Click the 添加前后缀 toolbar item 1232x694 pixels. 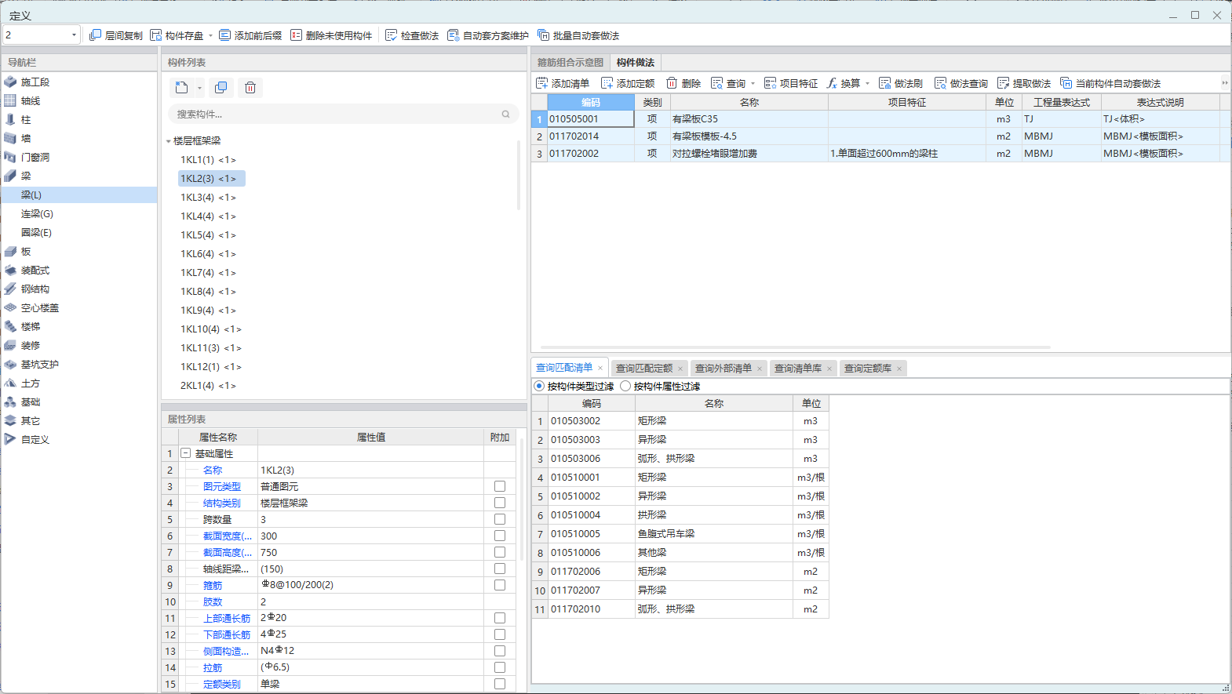pos(250,35)
